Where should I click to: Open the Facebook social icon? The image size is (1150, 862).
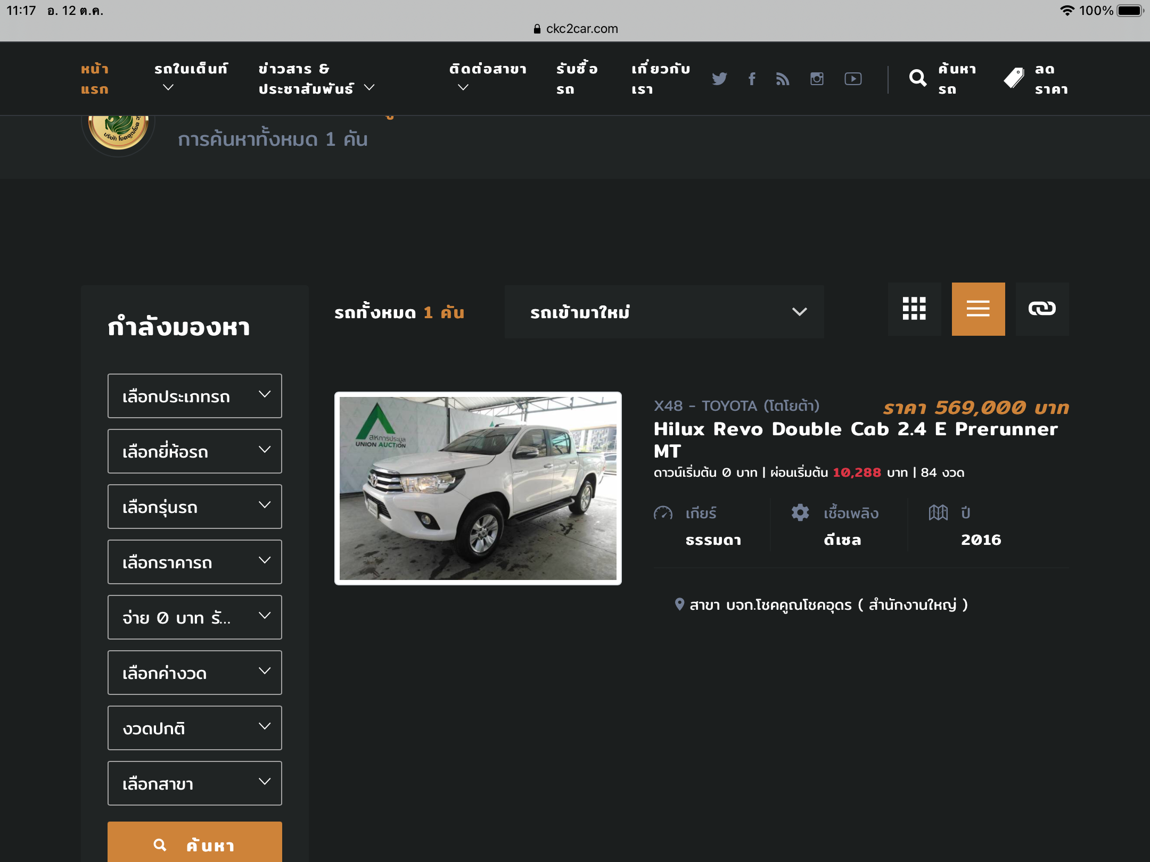coord(752,79)
